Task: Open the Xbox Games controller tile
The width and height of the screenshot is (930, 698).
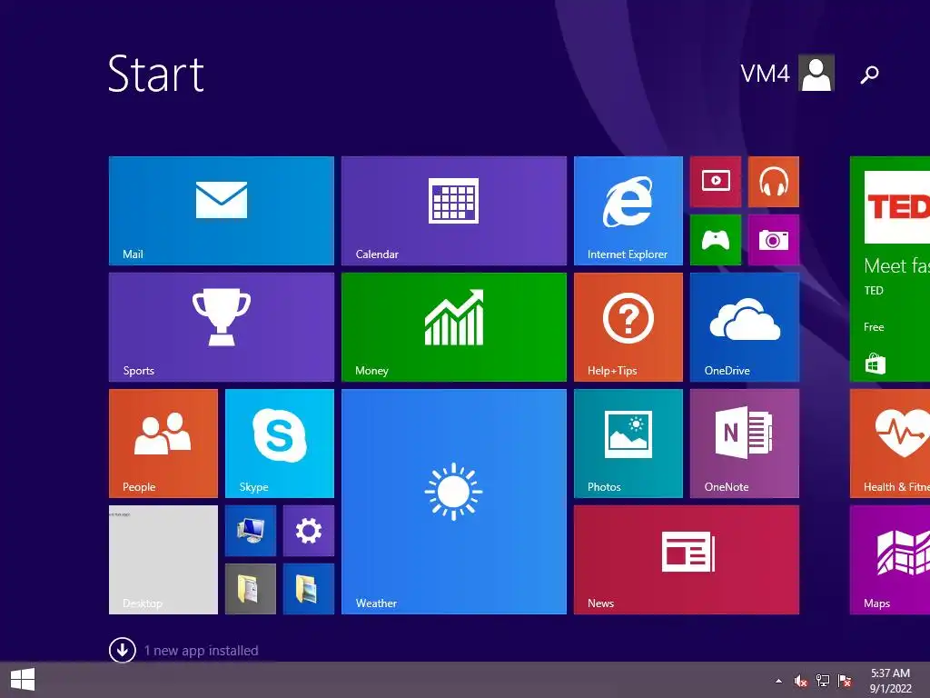Action: tap(716, 240)
